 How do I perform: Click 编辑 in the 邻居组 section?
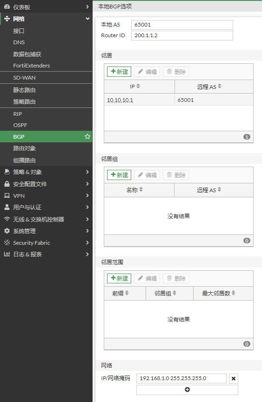tap(147, 175)
